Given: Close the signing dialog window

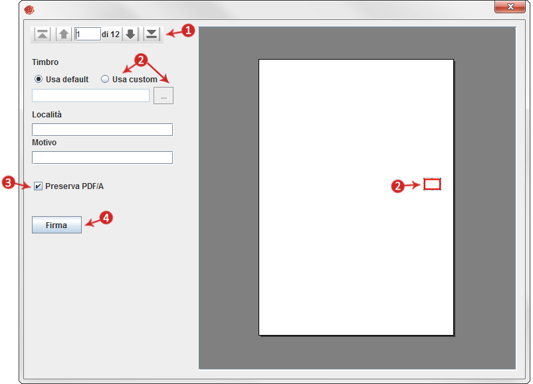Looking at the screenshot, I should (510, 7).
